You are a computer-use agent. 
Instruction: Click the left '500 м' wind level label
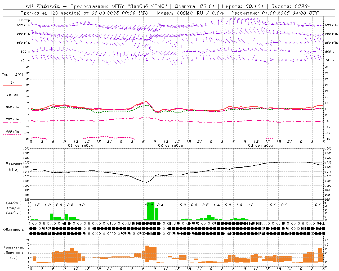pos(25,52)
